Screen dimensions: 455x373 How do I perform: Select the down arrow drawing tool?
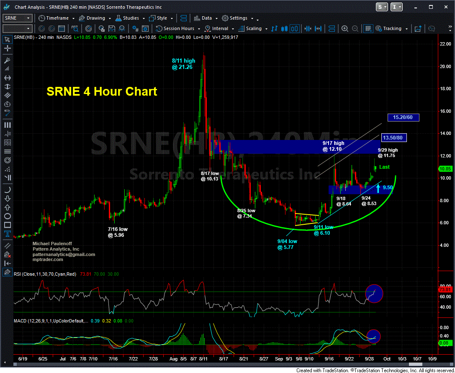7,199
